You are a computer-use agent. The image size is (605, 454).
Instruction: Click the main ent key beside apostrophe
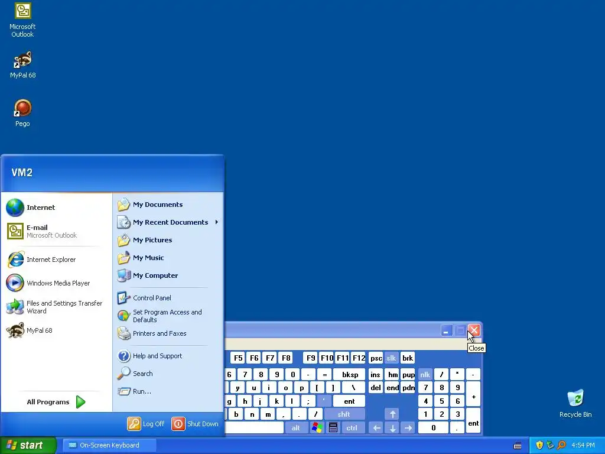point(349,401)
